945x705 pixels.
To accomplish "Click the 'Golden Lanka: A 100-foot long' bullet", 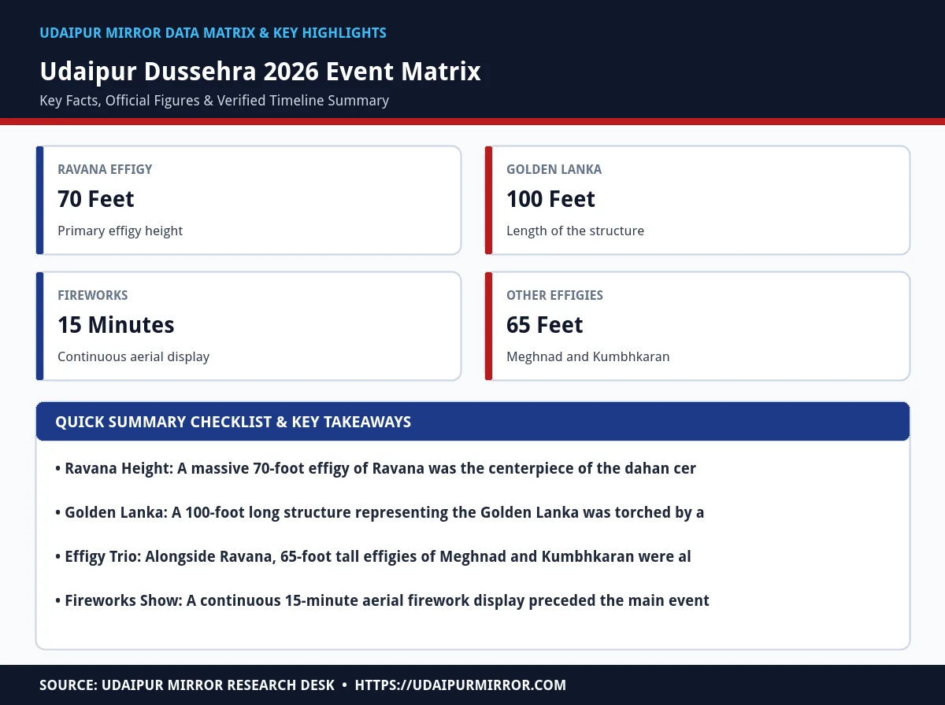I will (380, 512).
